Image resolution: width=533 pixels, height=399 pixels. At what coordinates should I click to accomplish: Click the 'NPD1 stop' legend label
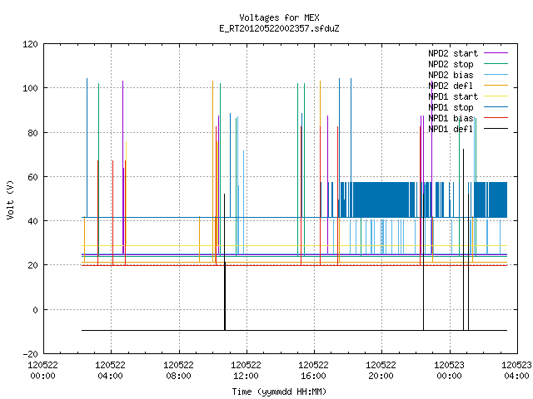(x=451, y=107)
